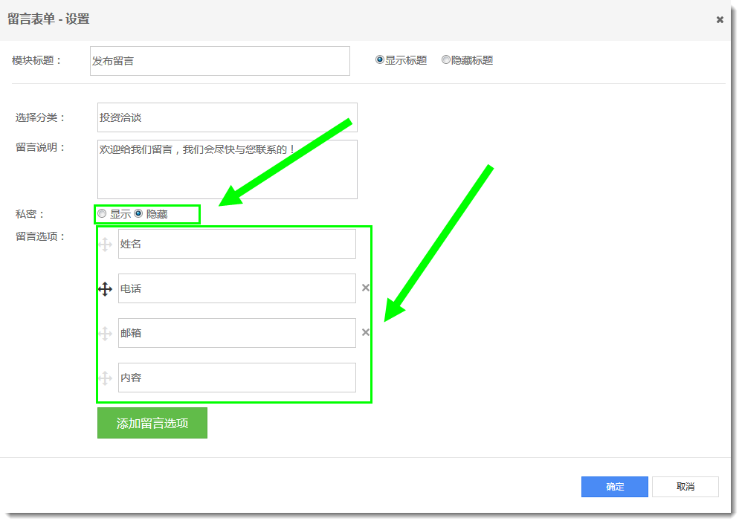
Task: Delete the 邮箱 option using its X icon
Action: (366, 332)
